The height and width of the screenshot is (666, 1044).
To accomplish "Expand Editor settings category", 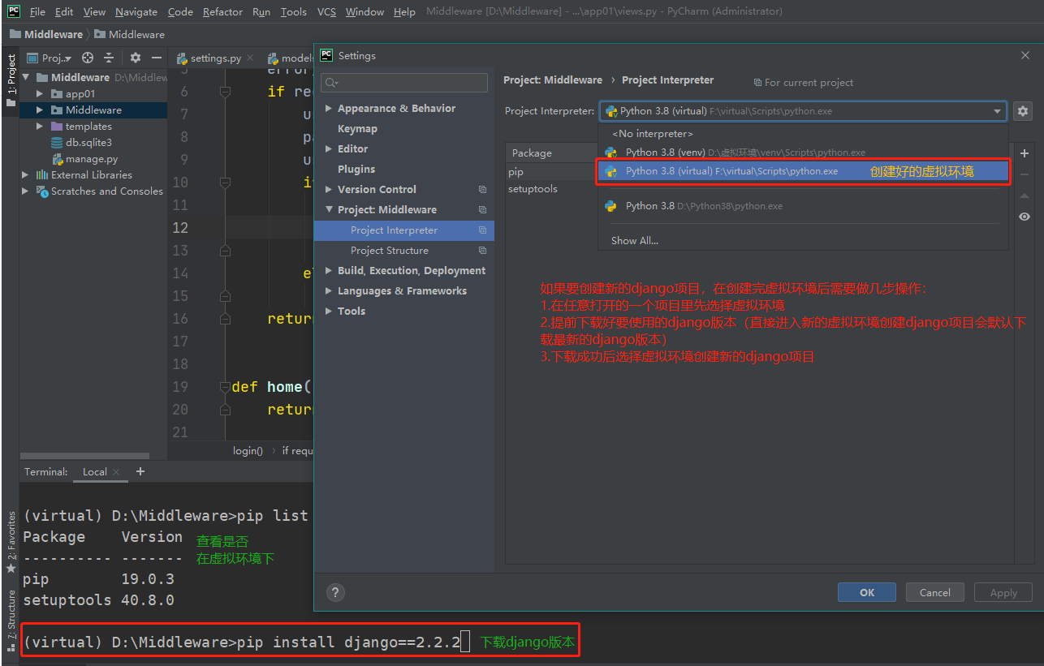I will click(x=329, y=149).
